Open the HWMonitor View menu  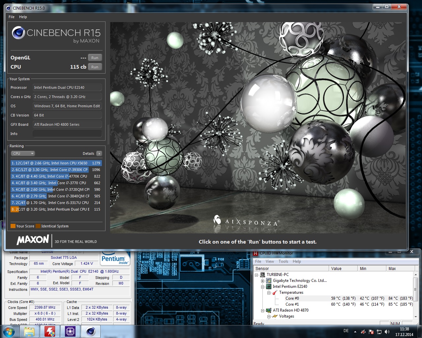pyautogui.click(x=270, y=261)
